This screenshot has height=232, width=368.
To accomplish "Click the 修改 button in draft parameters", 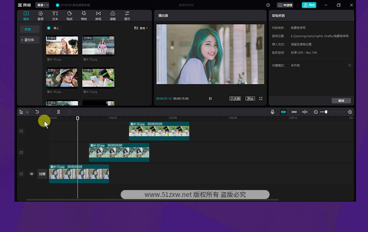I will tap(341, 101).
